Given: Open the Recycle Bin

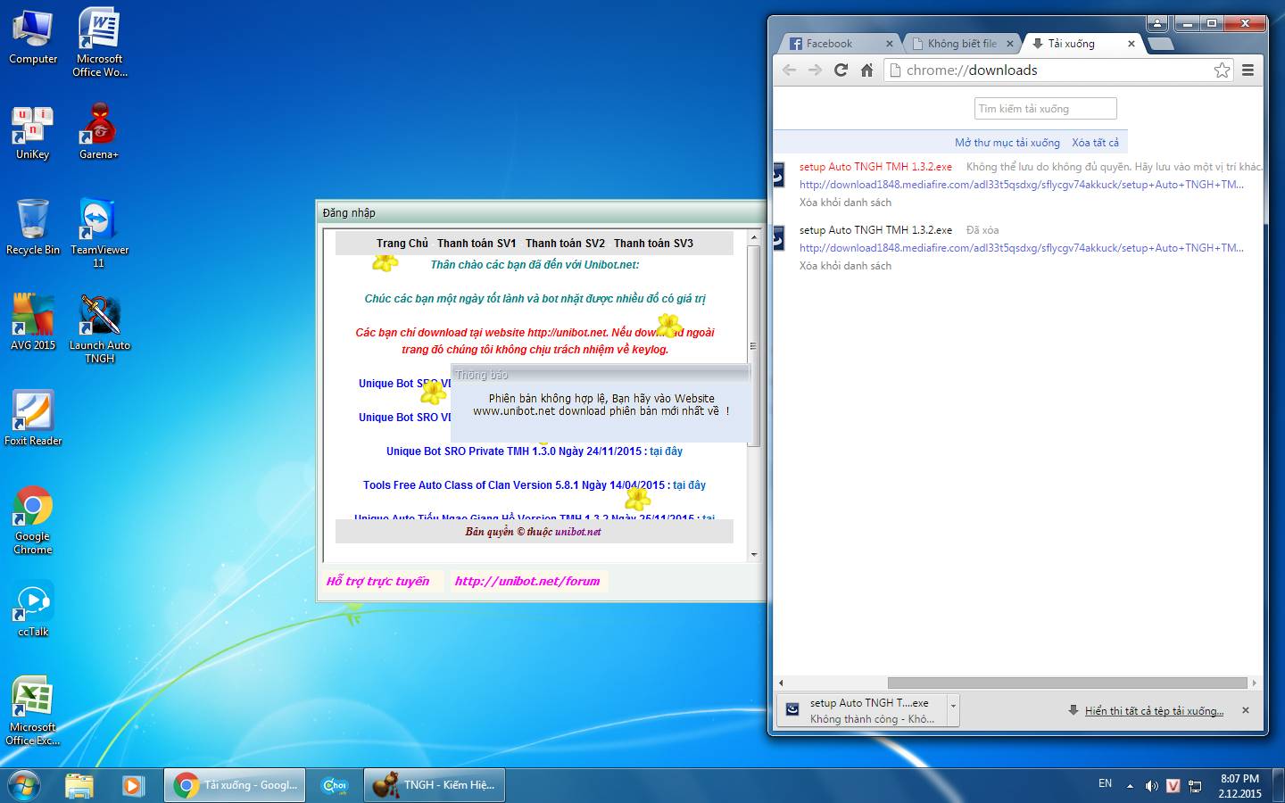Looking at the screenshot, I should (x=33, y=228).
